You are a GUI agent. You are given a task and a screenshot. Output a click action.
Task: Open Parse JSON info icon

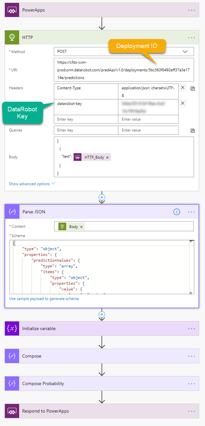click(x=177, y=212)
